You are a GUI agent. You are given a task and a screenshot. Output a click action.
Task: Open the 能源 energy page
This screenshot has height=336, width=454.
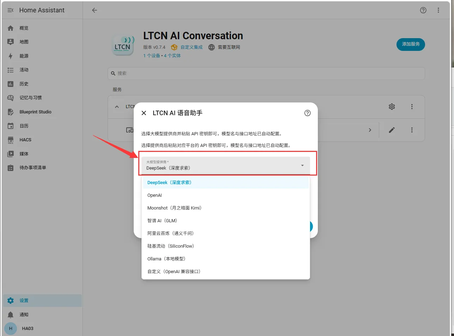tap(42, 56)
